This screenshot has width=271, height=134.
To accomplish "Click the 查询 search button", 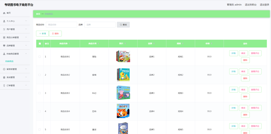I will pyautogui.click(x=123, y=25).
